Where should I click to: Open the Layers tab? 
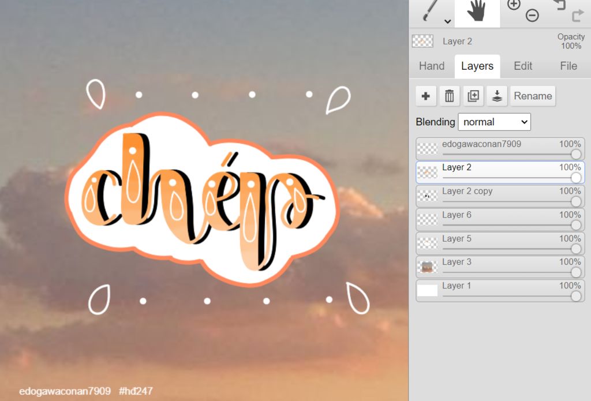click(477, 66)
